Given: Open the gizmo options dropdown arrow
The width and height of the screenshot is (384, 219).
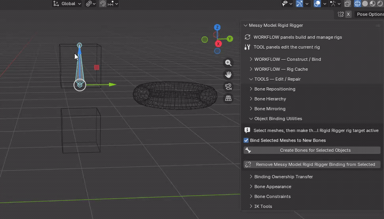Looking at the screenshot, I should 307,4.
